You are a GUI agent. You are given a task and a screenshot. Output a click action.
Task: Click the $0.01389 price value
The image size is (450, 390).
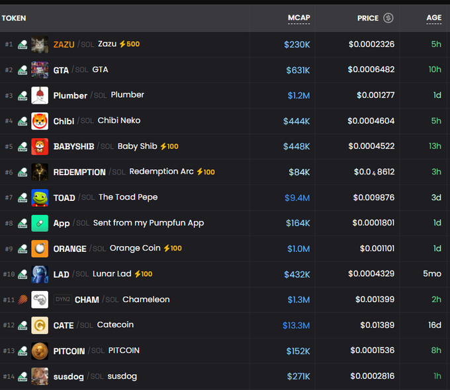[x=377, y=325]
